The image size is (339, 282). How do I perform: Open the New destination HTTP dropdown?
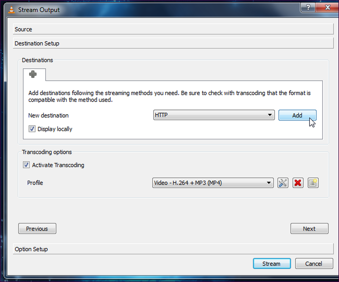tap(214, 115)
